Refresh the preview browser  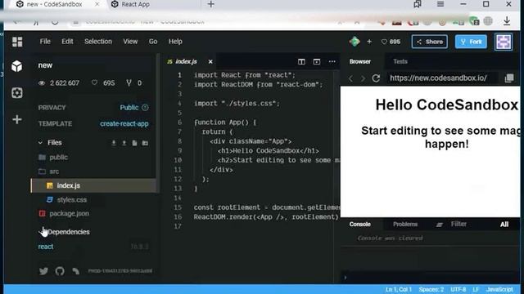(376, 78)
